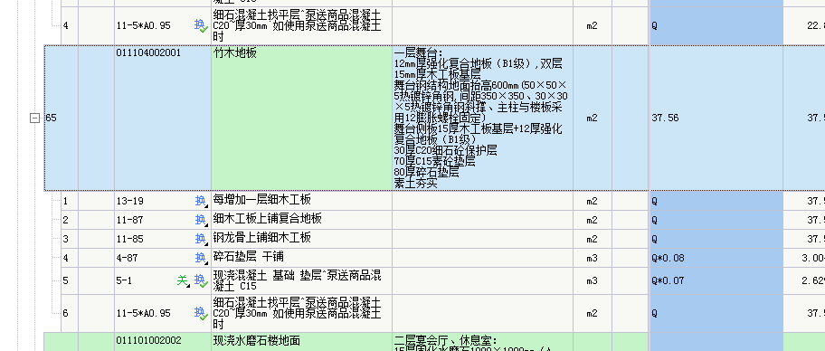The width and height of the screenshot is (825, 351).
Task: Select sub-row number 6 beside 11-5*A0.95
Action: (70, 314)
